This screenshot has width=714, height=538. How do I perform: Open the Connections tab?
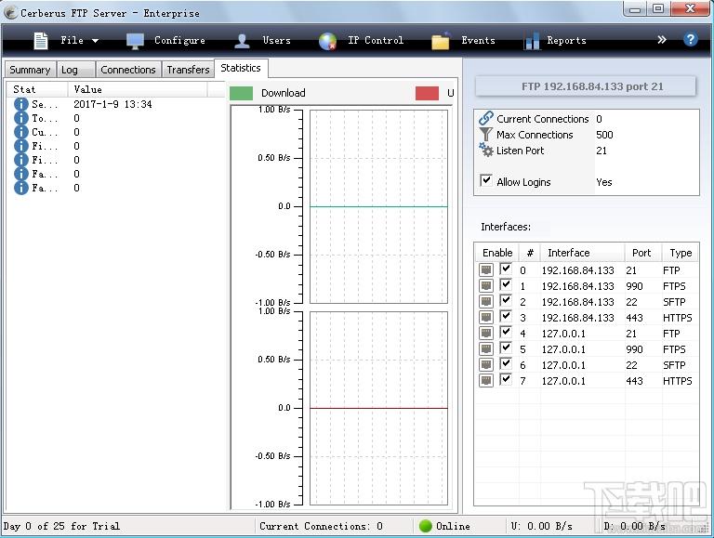click(x=128, y=70)
